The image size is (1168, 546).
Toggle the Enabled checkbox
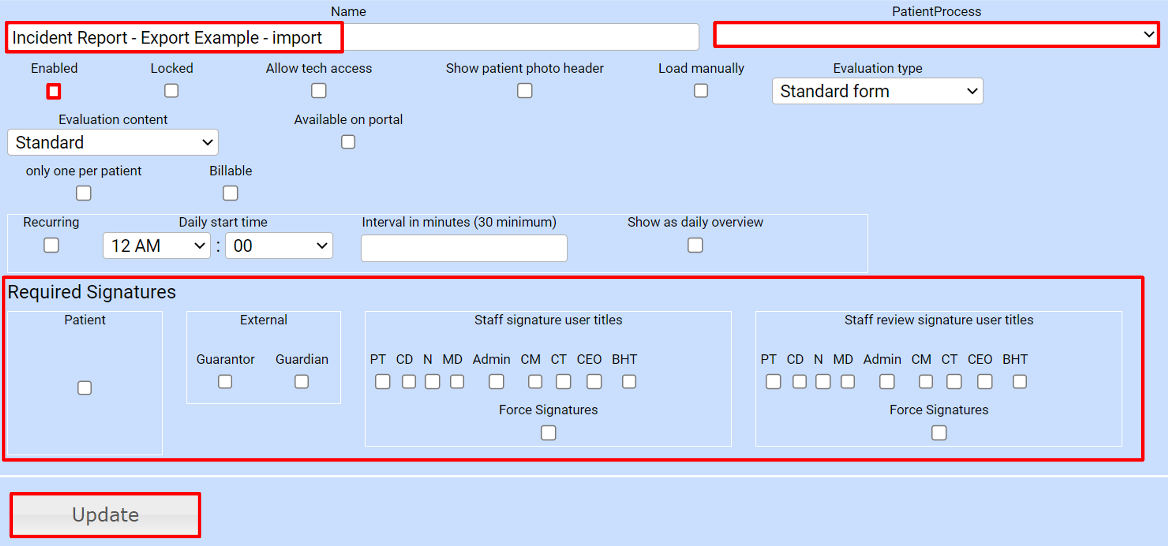click(x=53, y=91)
